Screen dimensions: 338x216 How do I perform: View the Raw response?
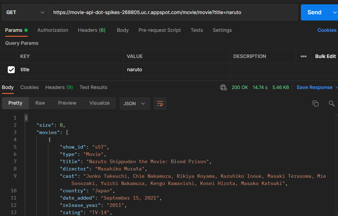point(40,103)
